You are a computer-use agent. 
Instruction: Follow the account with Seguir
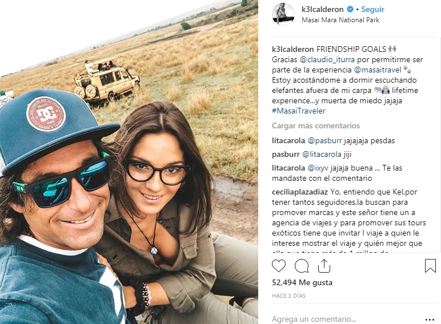click(372, 9)
